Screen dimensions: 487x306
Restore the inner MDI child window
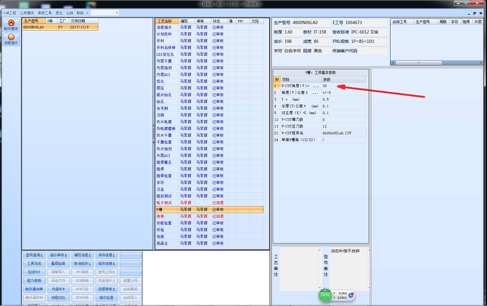point(474,13)
